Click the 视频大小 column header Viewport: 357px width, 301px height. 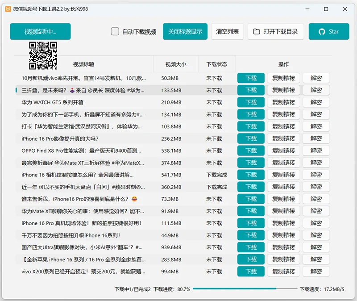(176, 64)
